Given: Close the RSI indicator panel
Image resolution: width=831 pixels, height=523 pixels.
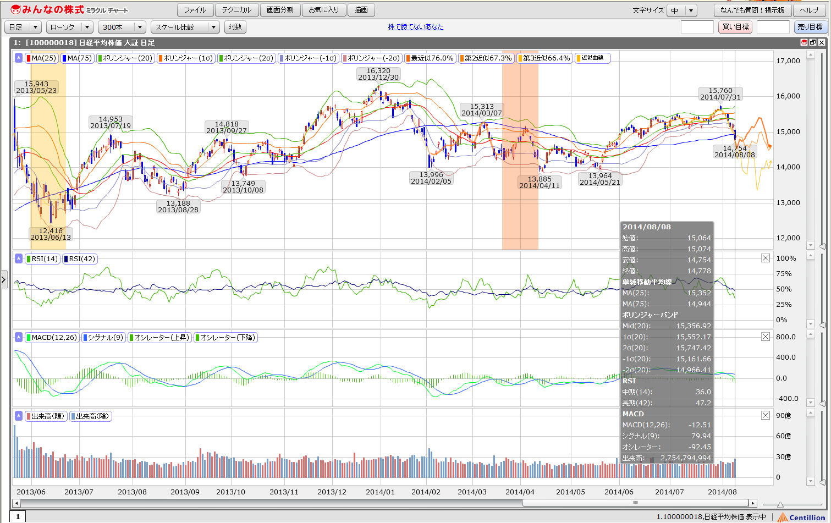Looking at the screenshot, I should point(765,258).
